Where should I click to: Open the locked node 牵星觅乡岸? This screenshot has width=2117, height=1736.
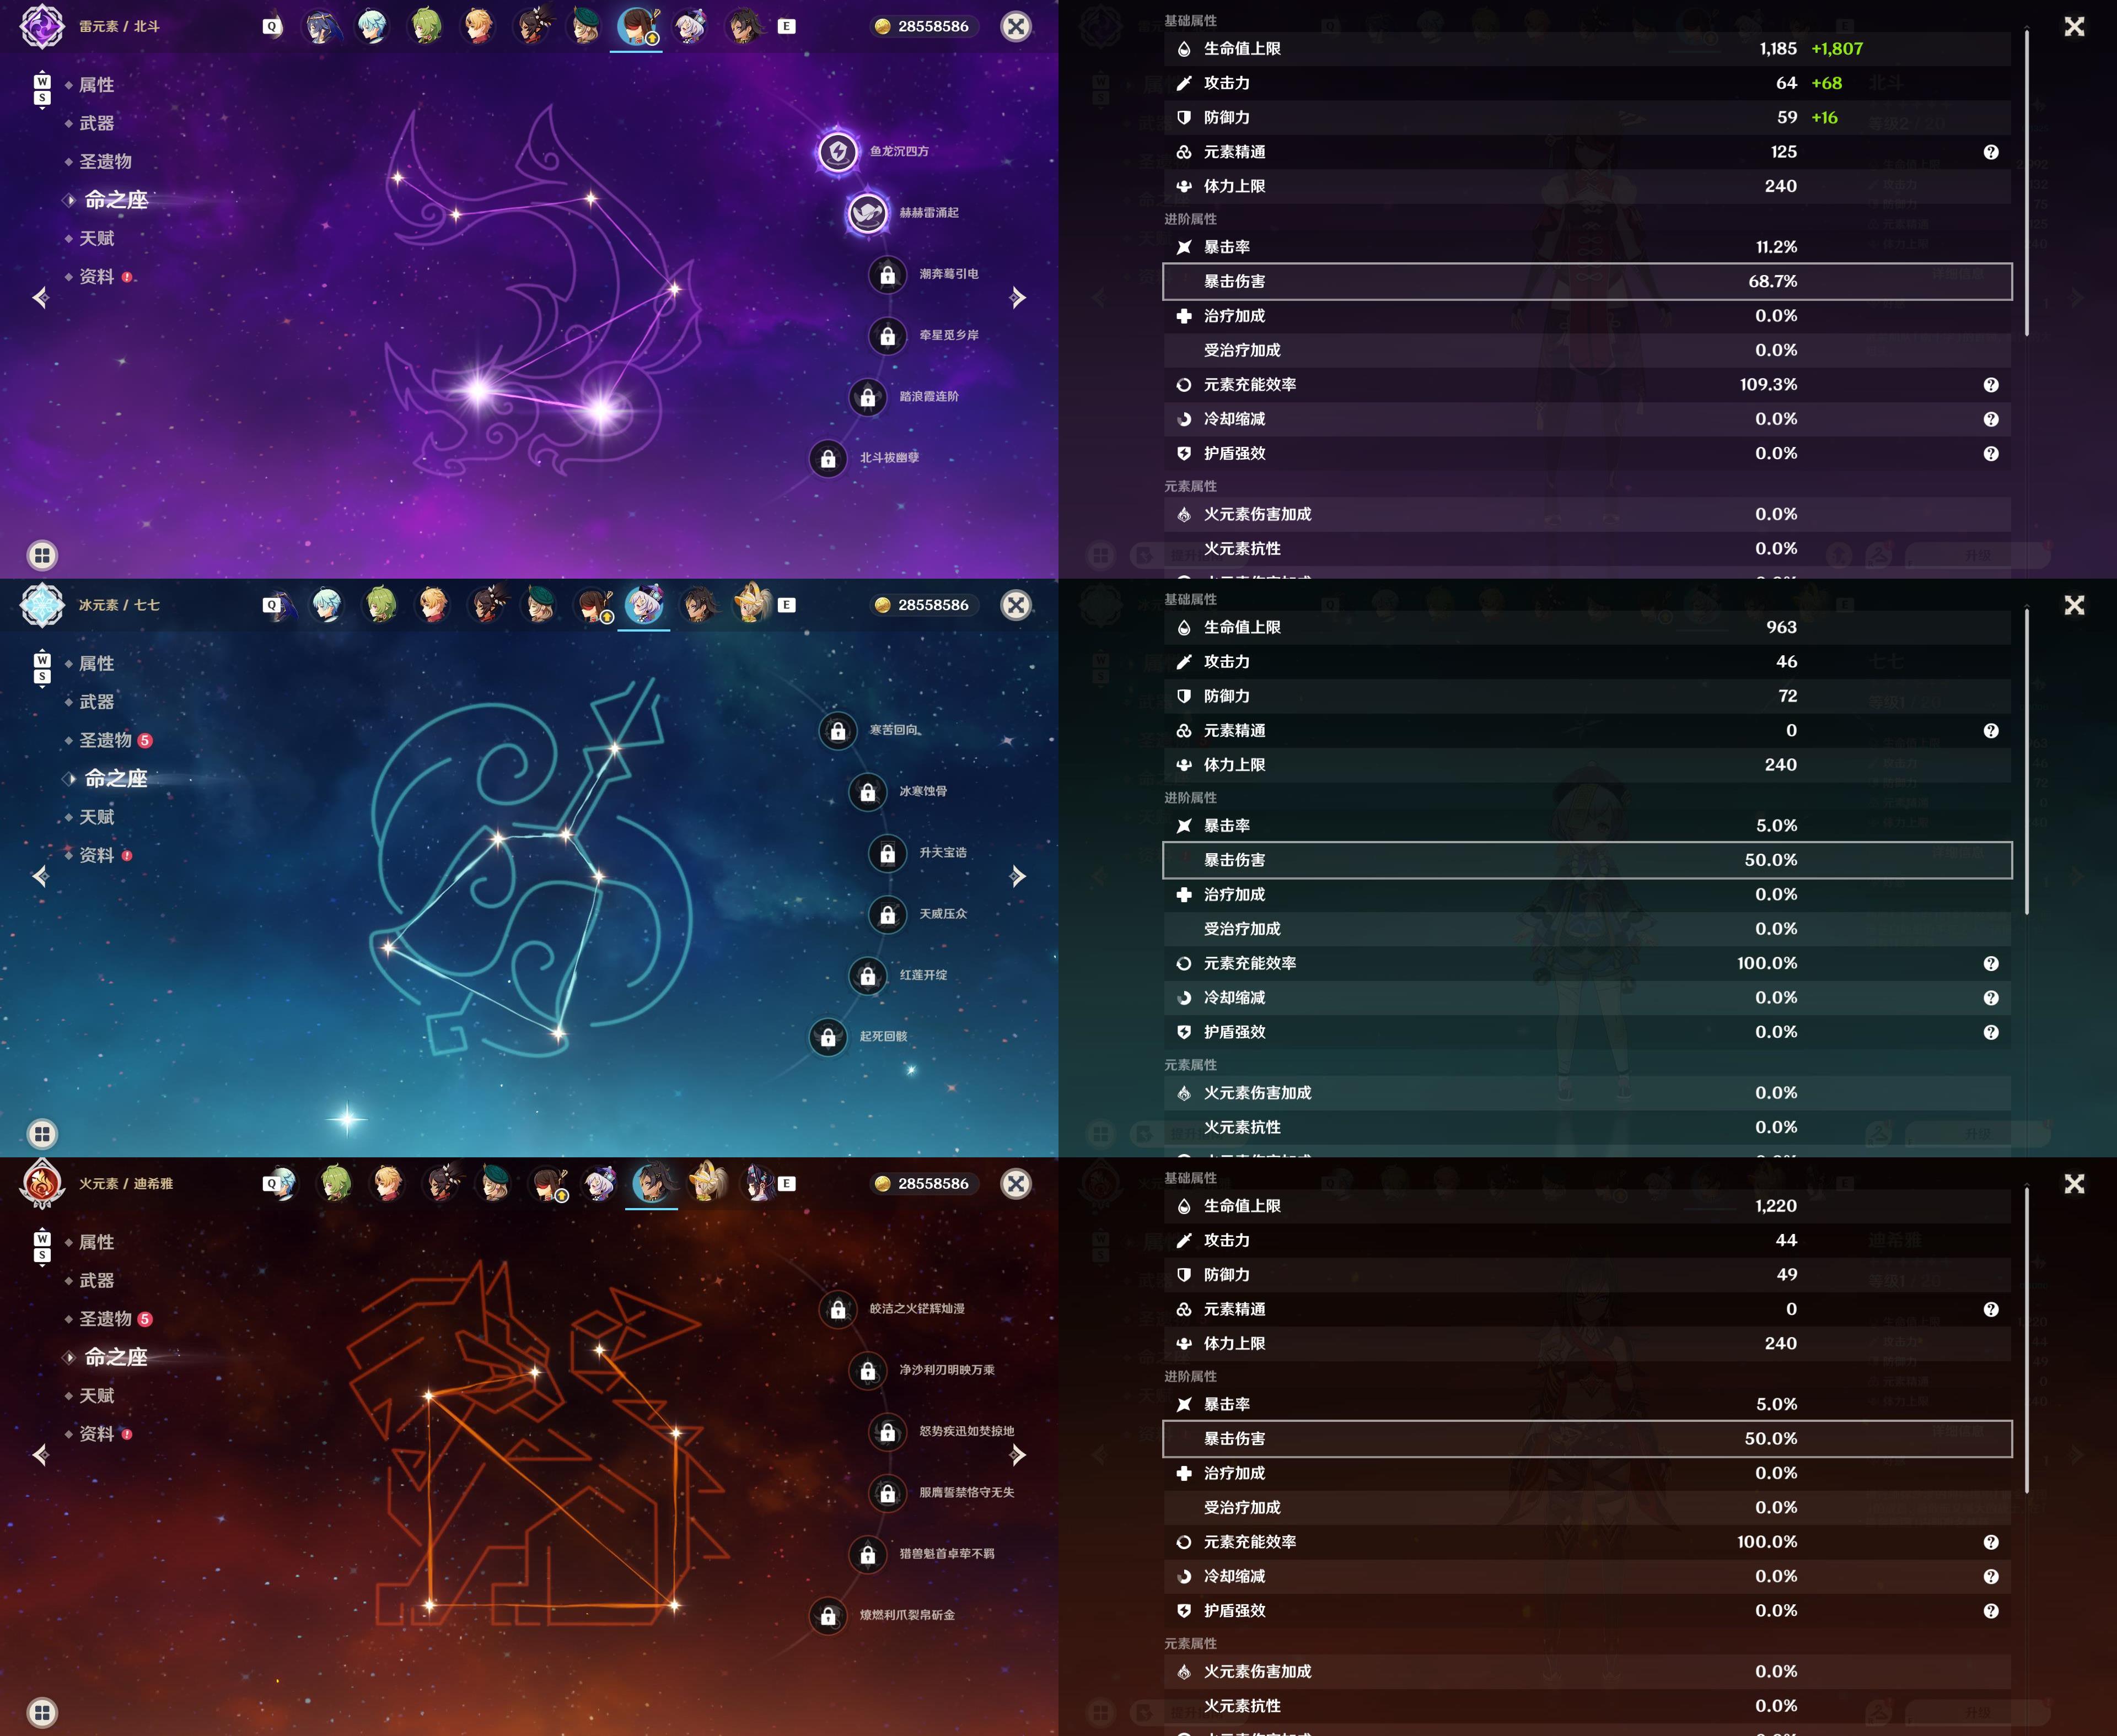888,336
